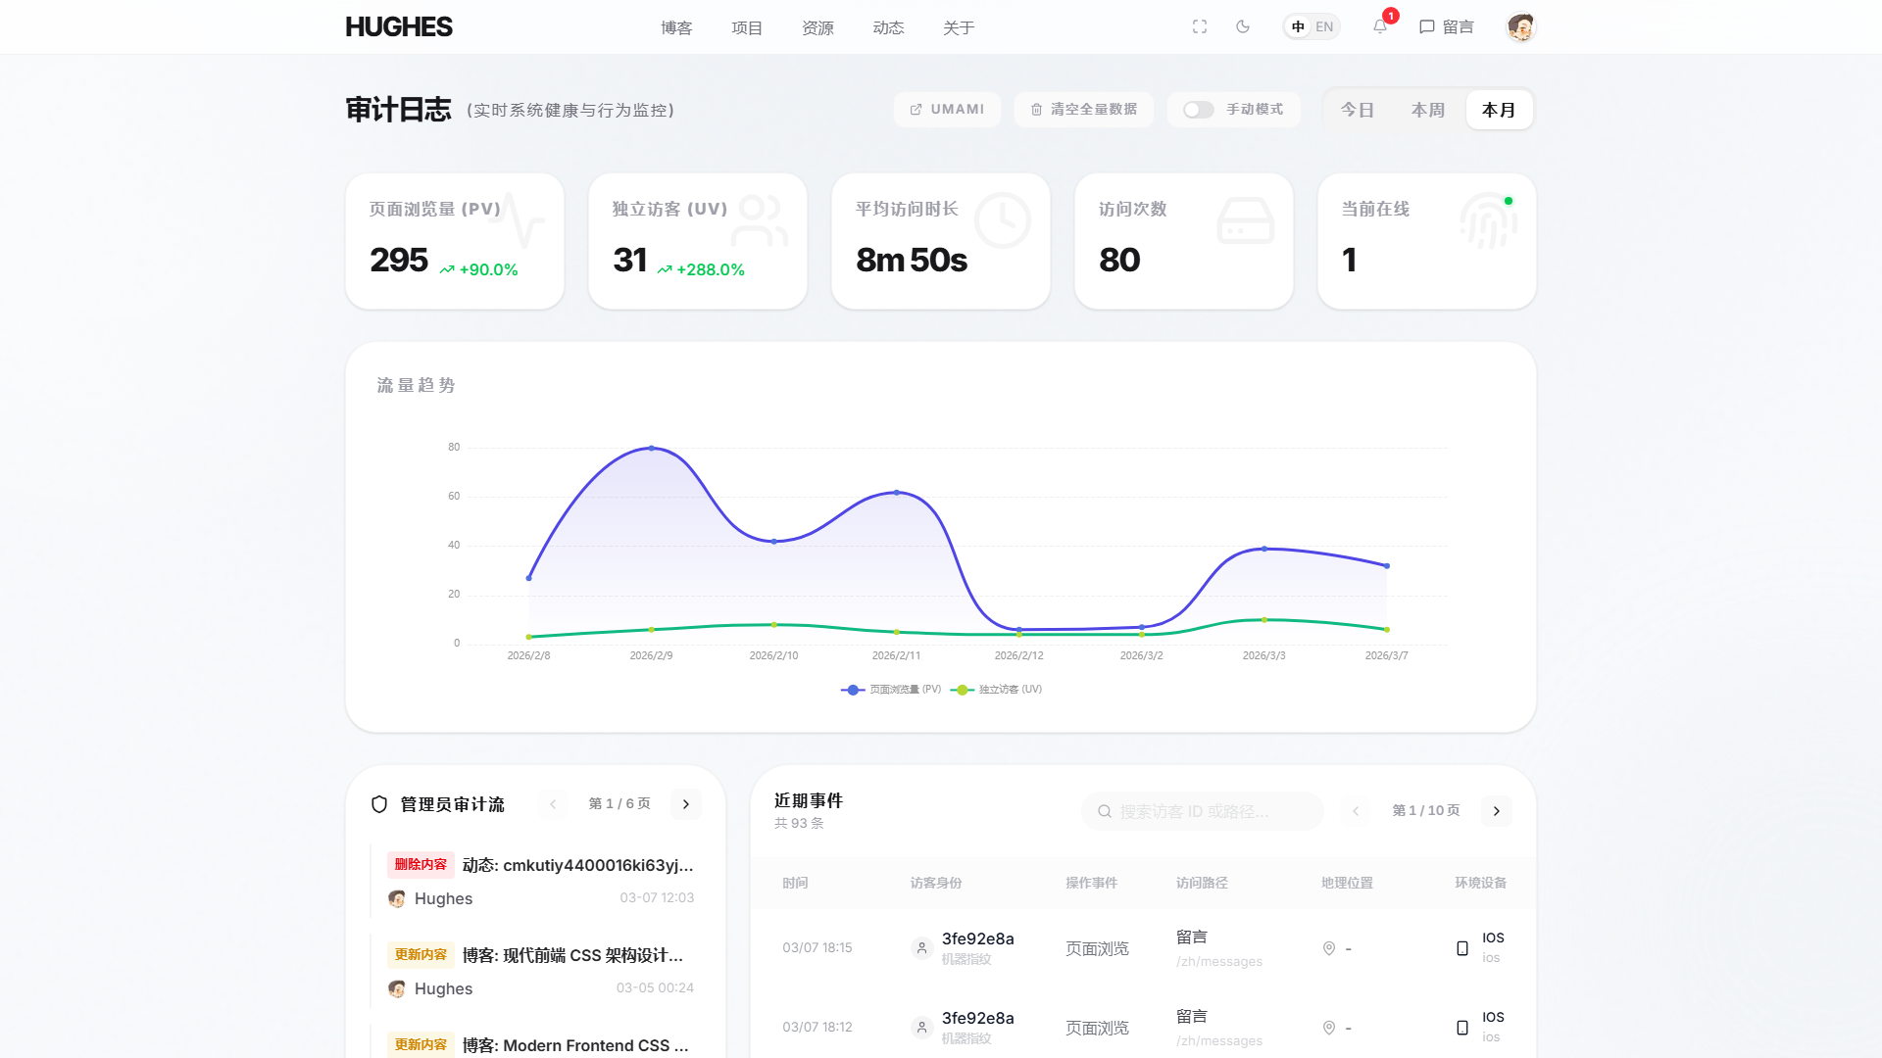Toggle dark mode with moon icon
Screen dimensions: 1882x1058
[x=1243, y=26]
